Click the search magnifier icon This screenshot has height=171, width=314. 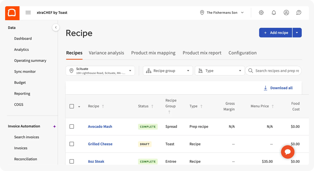(x=251, y=70)
